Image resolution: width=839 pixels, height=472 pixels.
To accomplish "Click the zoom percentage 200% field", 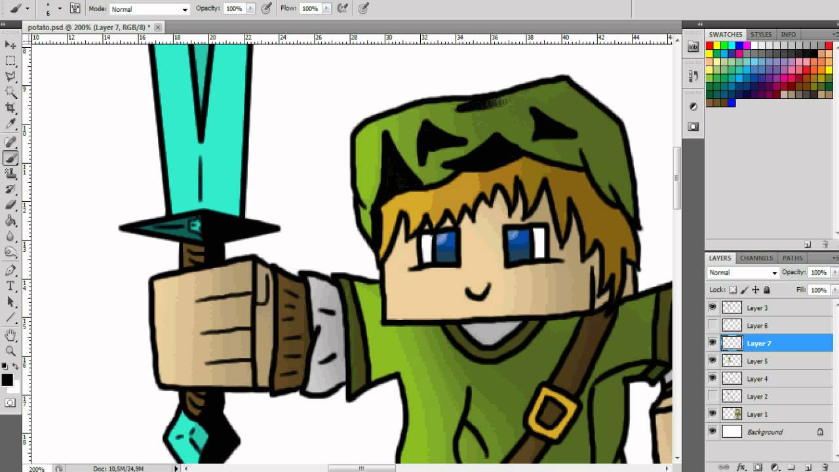I will pyautogui.click(x=36, y=469).
